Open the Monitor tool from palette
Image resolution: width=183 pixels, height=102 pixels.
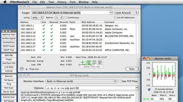pyautogui.click(x=9, y=76)
